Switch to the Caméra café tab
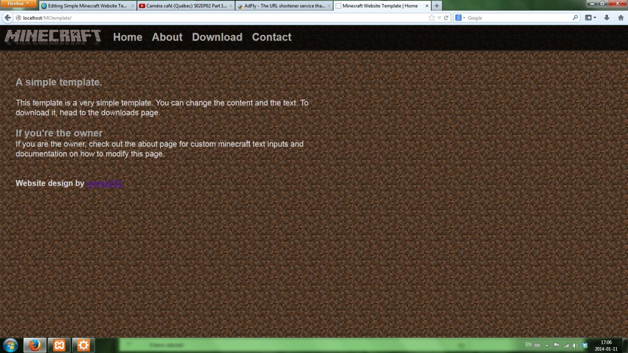Viewport: 628px width, 353px height. pos(184,5)
